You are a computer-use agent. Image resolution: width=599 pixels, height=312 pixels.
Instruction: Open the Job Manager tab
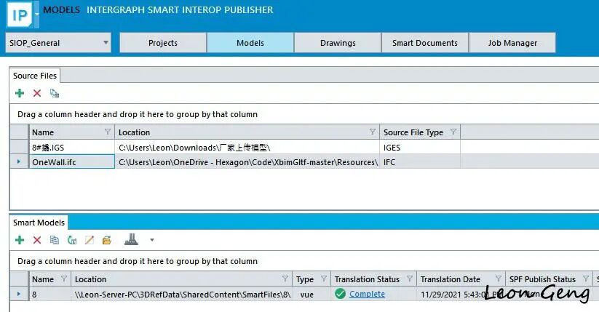[512, 43]
